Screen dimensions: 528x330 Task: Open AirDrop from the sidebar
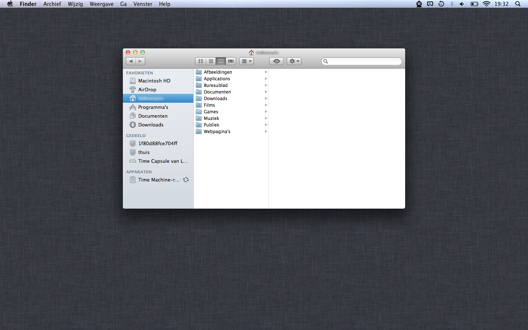[158, 89]
